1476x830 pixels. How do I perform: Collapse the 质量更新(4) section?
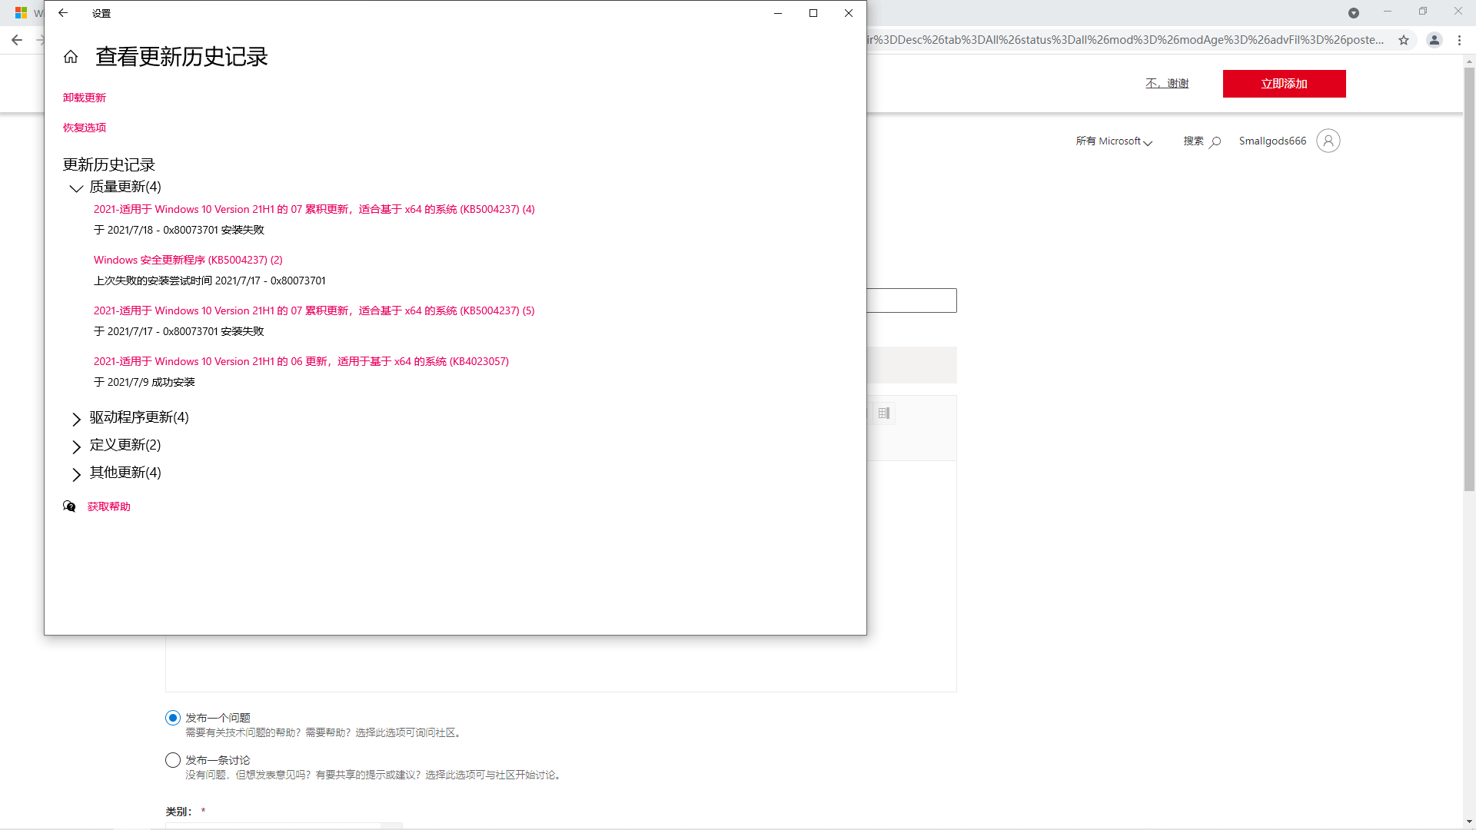pos(76,188)
